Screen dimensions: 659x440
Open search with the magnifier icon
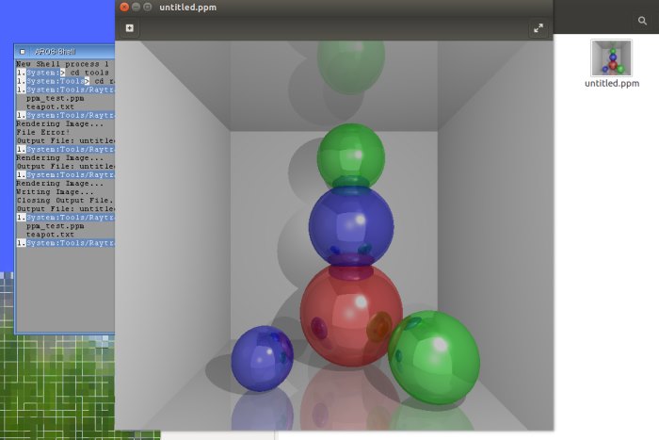pyautogui.click(x=643, y=20)
